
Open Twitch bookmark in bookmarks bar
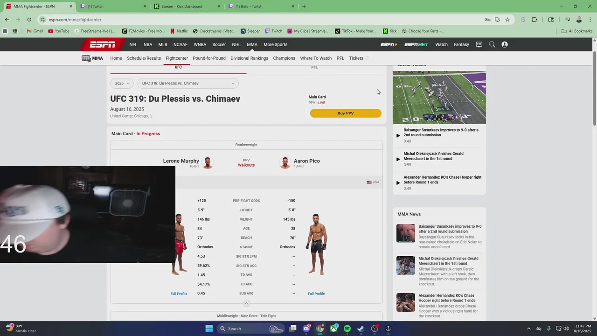[274, 31]
